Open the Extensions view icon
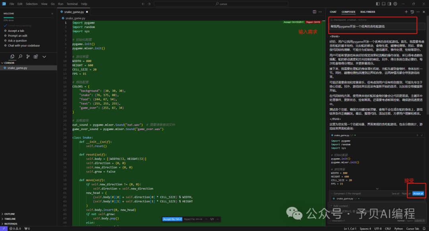Image resolution: width=429 pixels, height=231 pixels. tap(36, 56)
